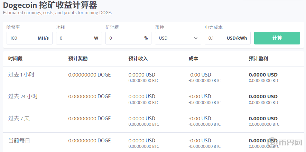The height and width of the screenshot is (152, 306).
Task: Click the MH/s unit label
Action: 43,38
